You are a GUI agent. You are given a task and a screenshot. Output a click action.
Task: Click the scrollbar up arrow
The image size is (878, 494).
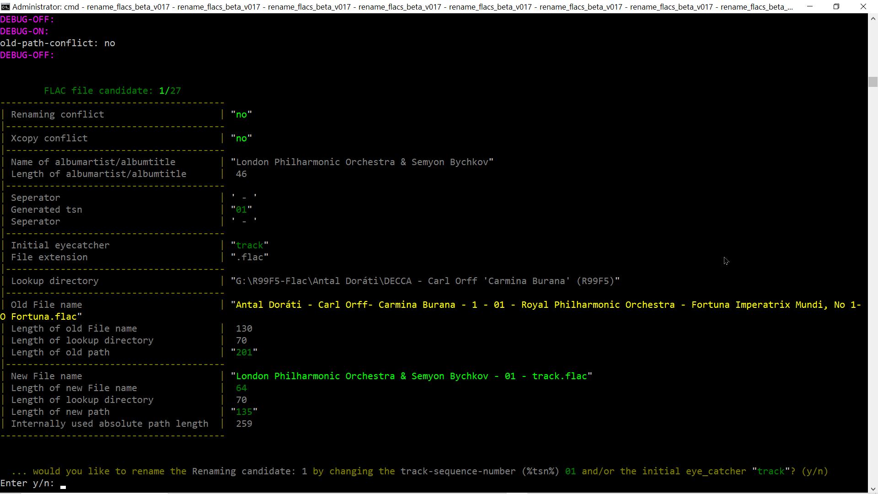873,19
